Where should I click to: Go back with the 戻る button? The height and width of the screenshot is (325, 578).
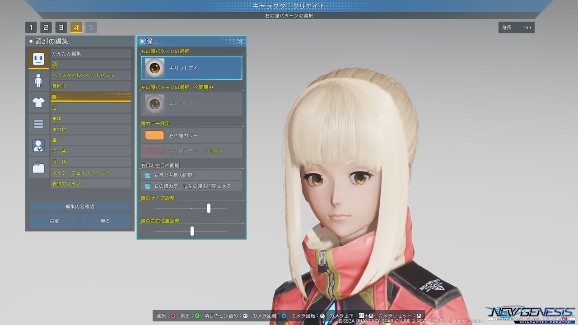105,221
